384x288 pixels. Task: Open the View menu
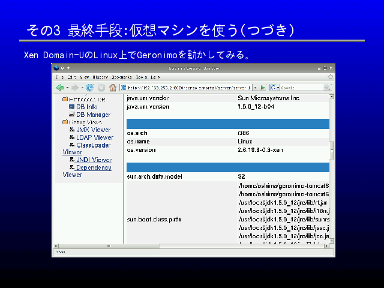(84, 77)
